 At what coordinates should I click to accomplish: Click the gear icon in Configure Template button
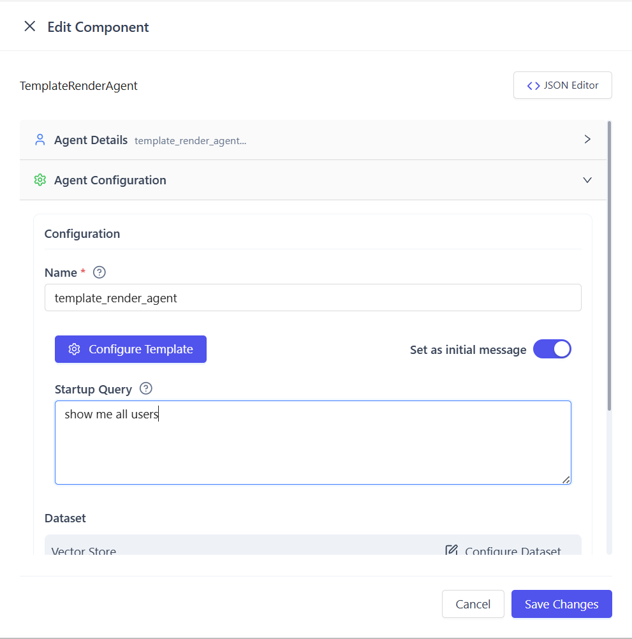pyautogui.click(x=75, y=349)
